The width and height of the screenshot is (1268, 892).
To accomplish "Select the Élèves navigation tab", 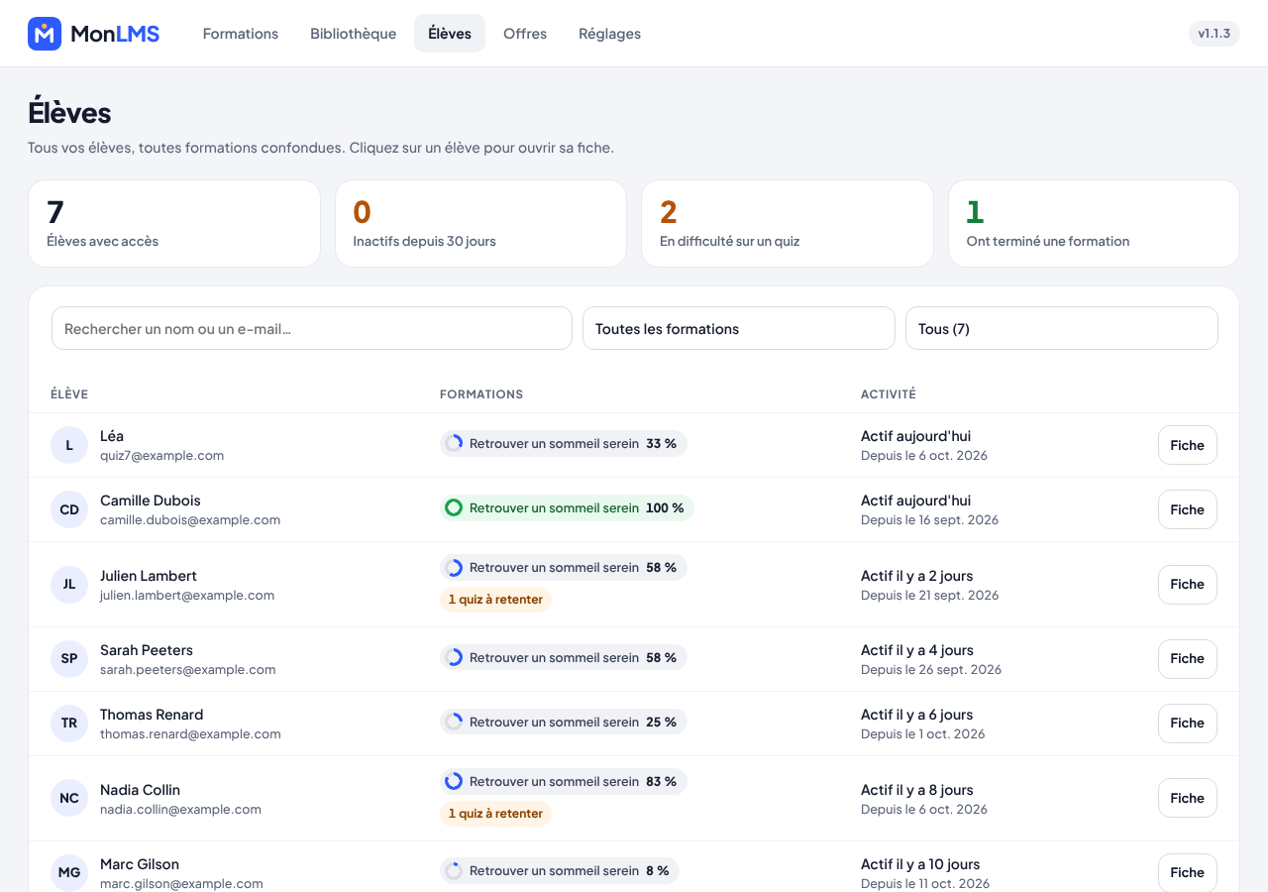I will click(450, 34).
